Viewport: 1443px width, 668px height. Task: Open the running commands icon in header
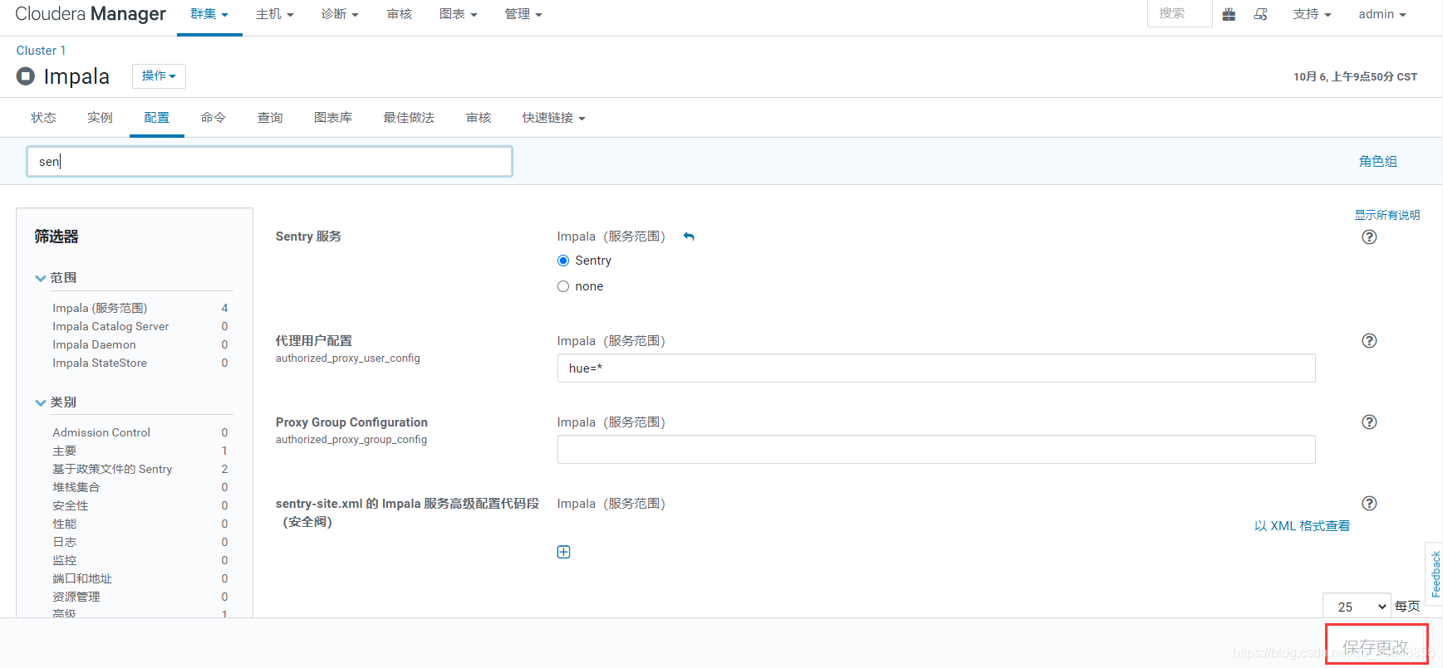(1260, 14)
